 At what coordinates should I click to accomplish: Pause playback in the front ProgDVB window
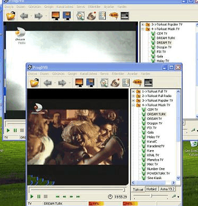39,197
